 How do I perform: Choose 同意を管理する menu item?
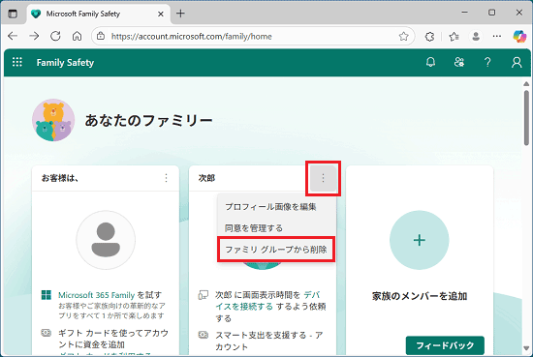click(254, 228)
